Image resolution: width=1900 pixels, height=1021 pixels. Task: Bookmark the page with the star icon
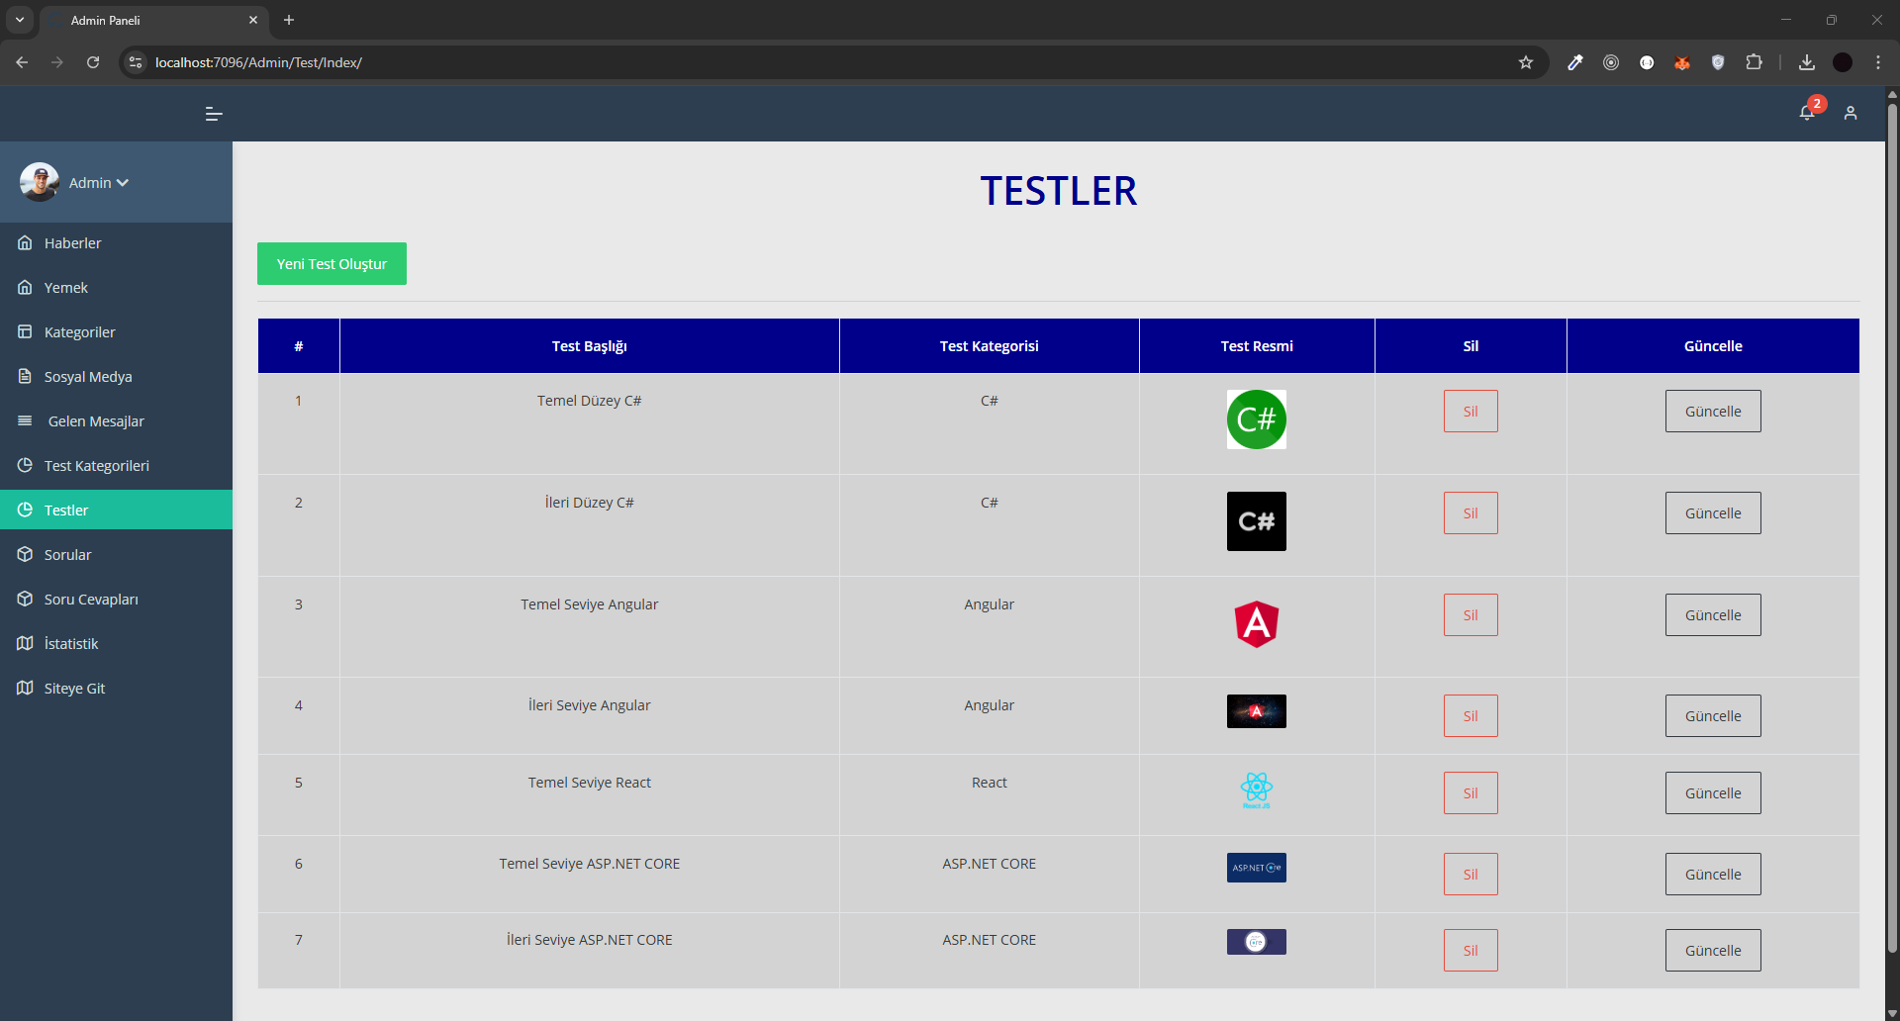tap(1526, 62)
